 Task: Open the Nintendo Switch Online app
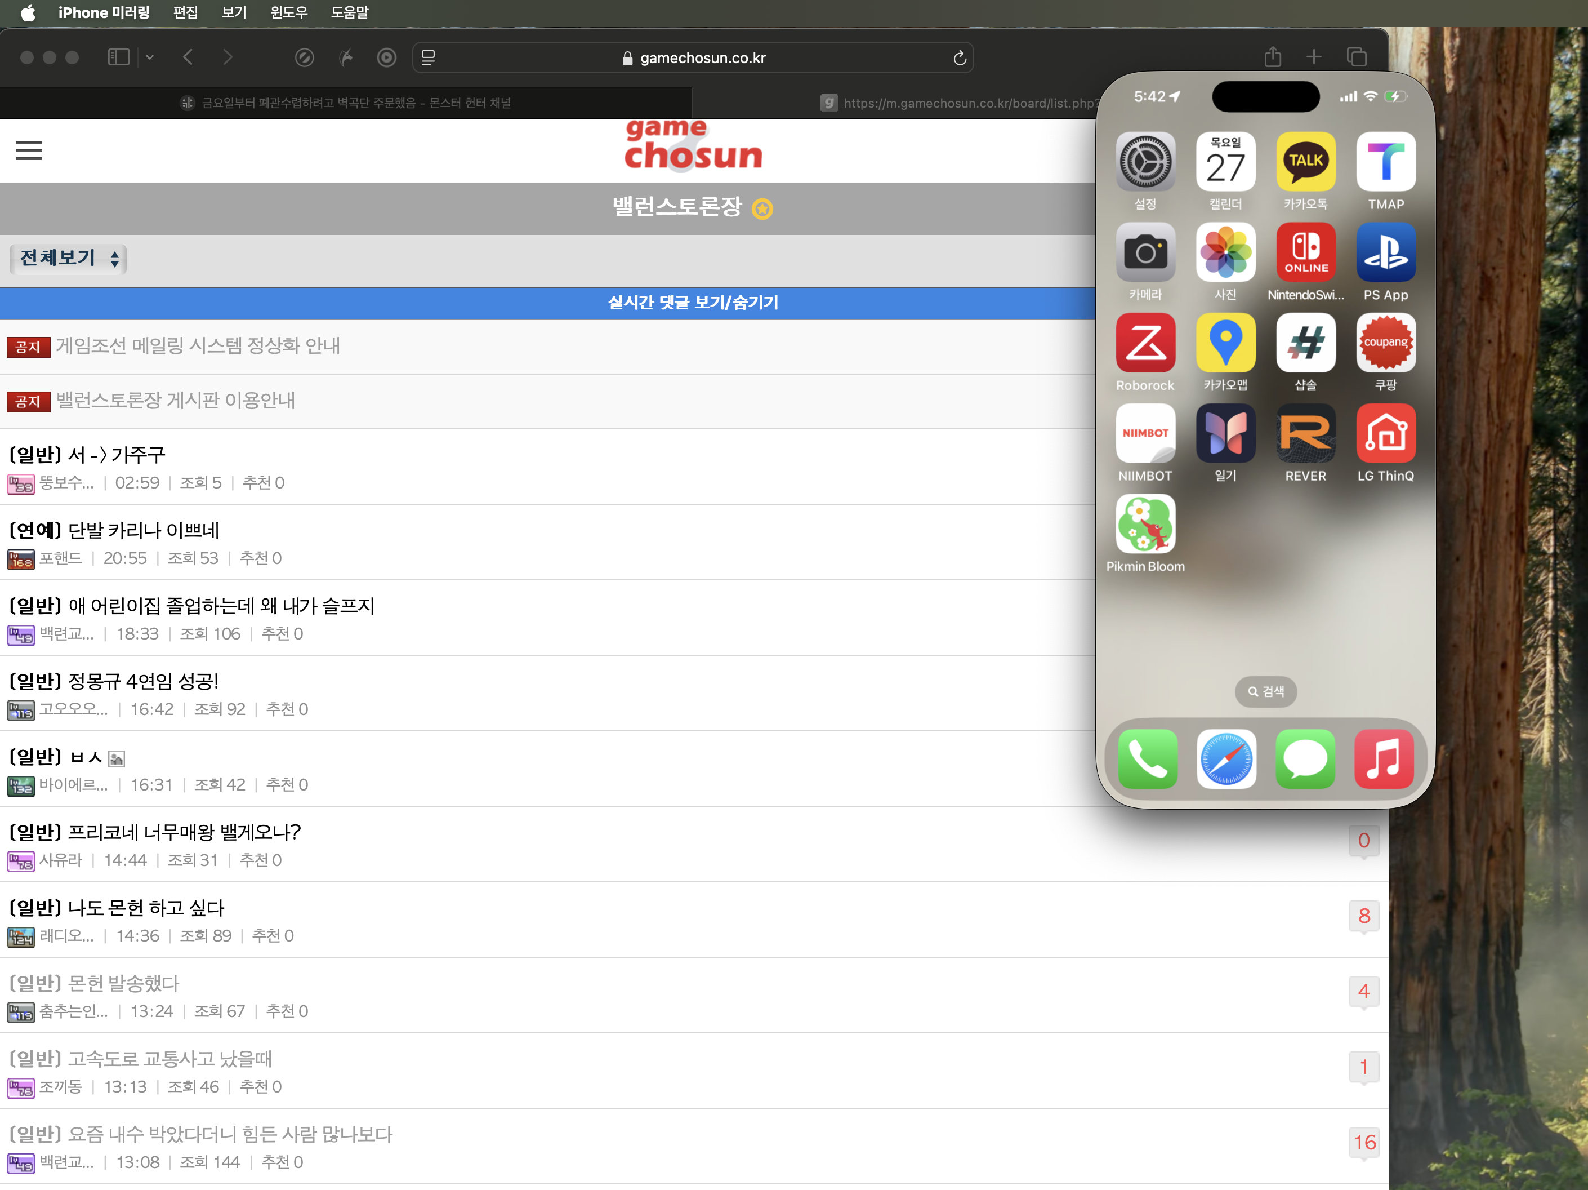pyautogui.click(x=1304, y=252)
